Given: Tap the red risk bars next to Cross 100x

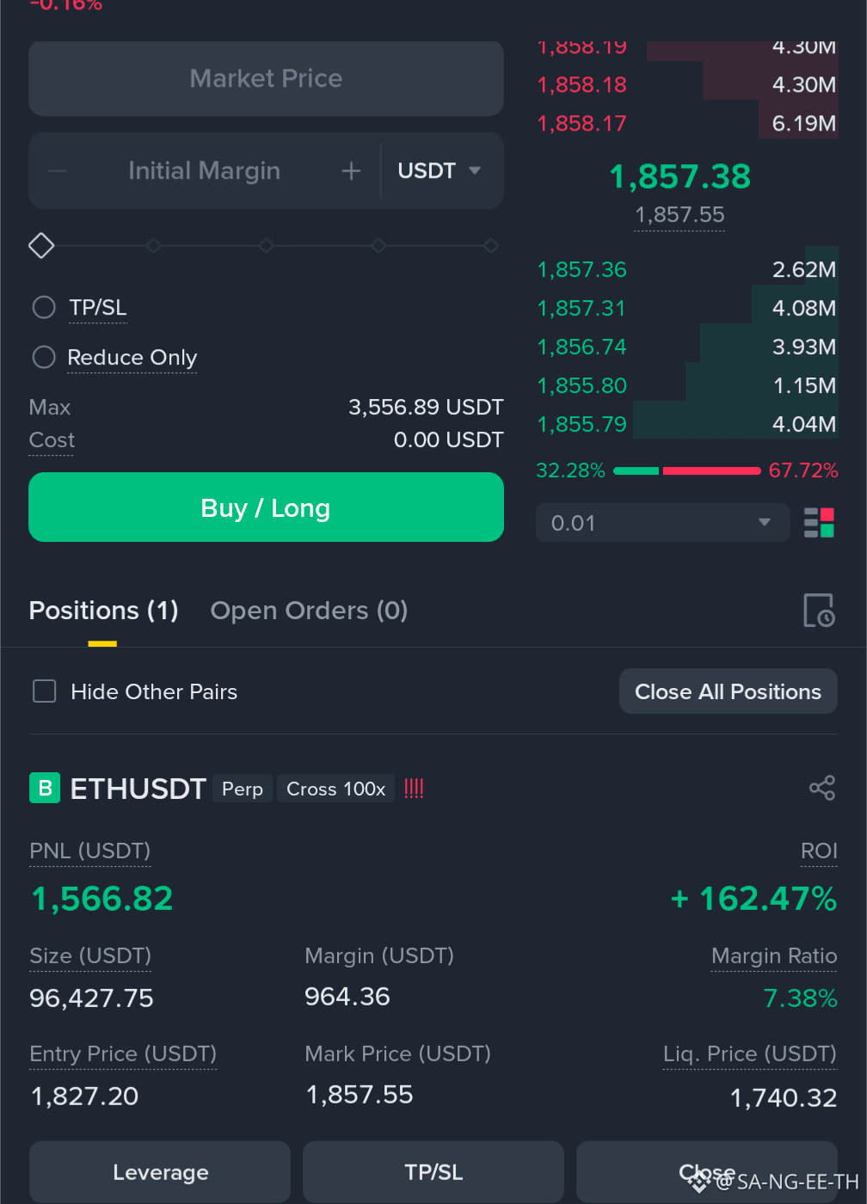Looking at the screenshot, I should 414,789.
